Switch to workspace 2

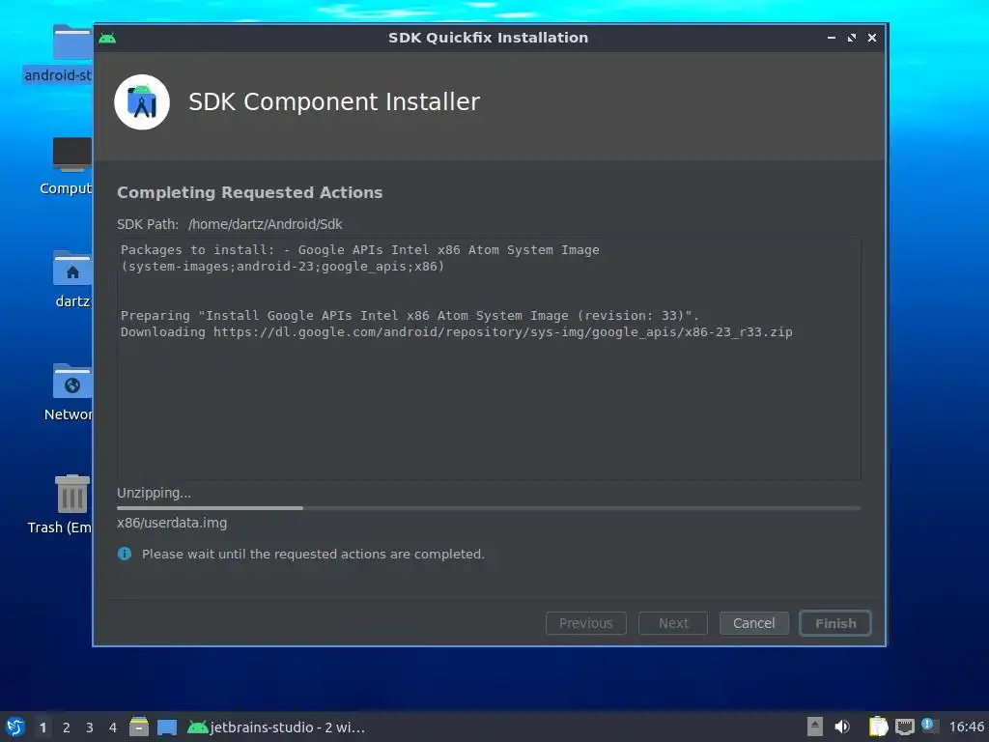[x=67, y=728]
